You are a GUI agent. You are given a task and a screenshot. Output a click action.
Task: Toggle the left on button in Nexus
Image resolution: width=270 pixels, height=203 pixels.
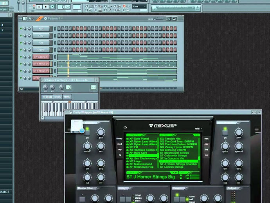coord(87,133)
